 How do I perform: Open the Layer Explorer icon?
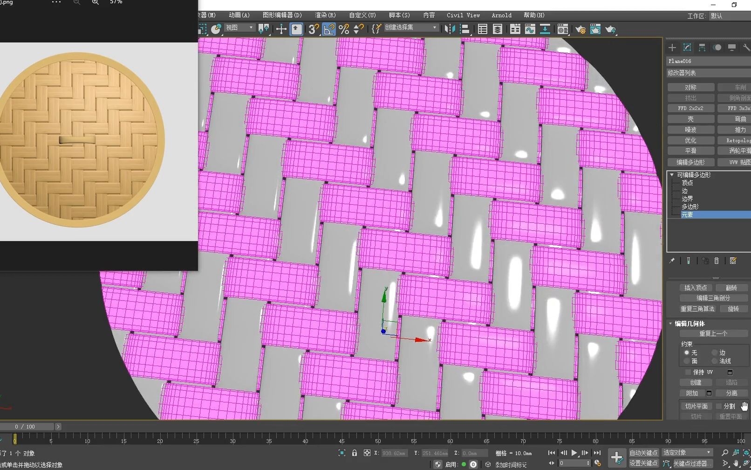click(x=498, y=29)
